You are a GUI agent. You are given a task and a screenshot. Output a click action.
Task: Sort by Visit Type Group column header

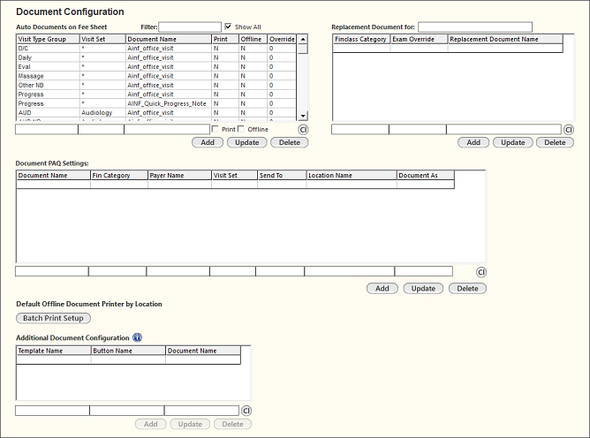(49, 39)
